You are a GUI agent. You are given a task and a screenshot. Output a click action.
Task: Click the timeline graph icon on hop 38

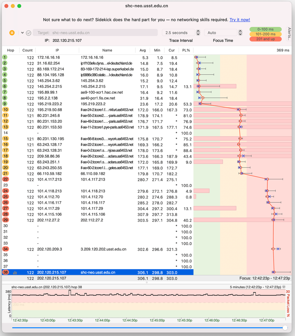(x=15, y=273)
